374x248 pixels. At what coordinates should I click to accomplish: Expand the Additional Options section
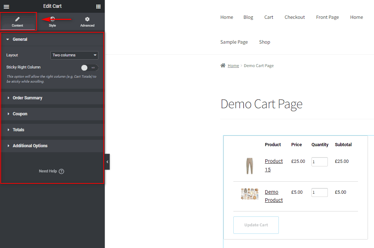[x=52, y=145]
